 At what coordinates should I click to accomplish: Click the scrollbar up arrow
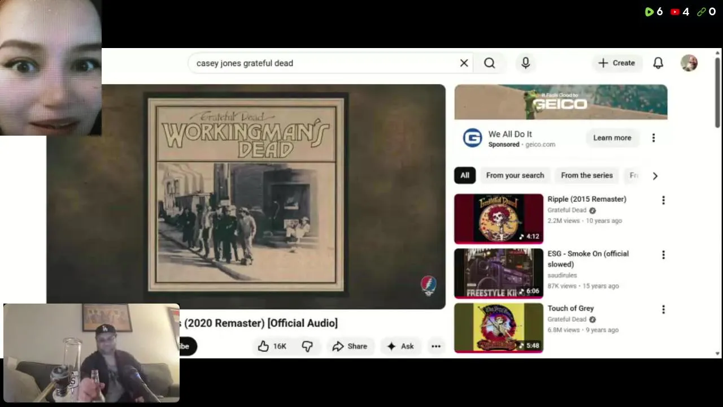pyautogui.click(x=718, y=52)
